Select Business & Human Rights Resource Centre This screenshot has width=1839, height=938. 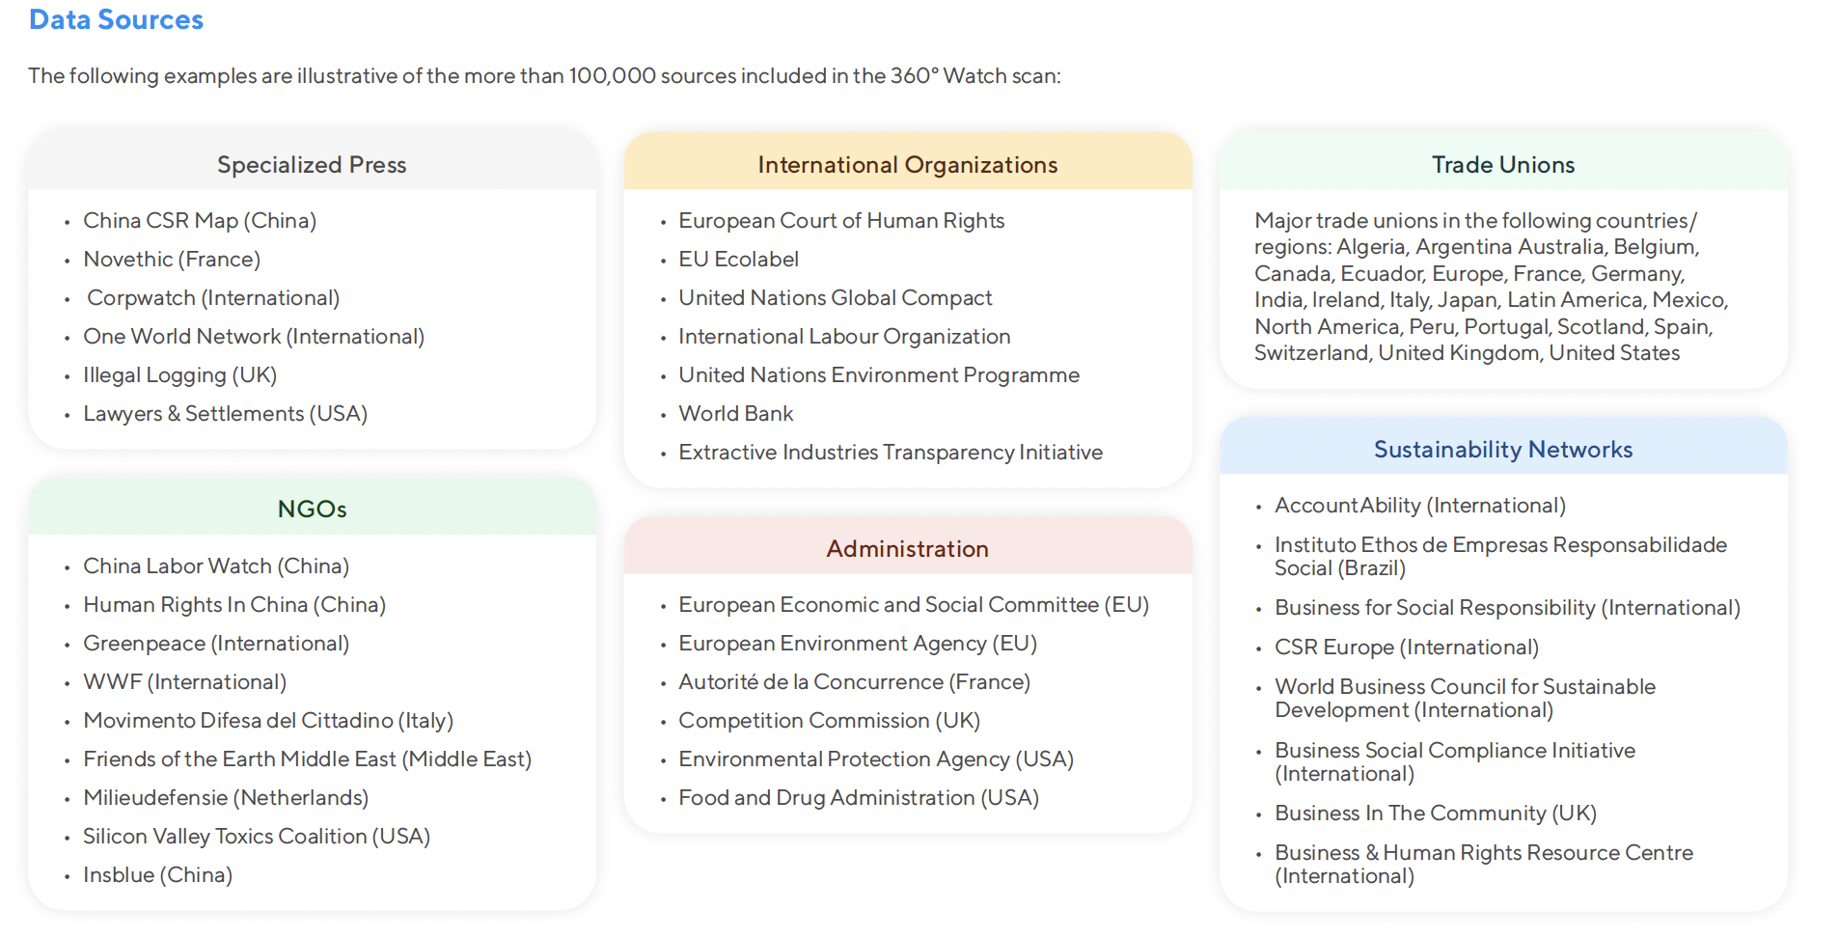coord(1484,865)
